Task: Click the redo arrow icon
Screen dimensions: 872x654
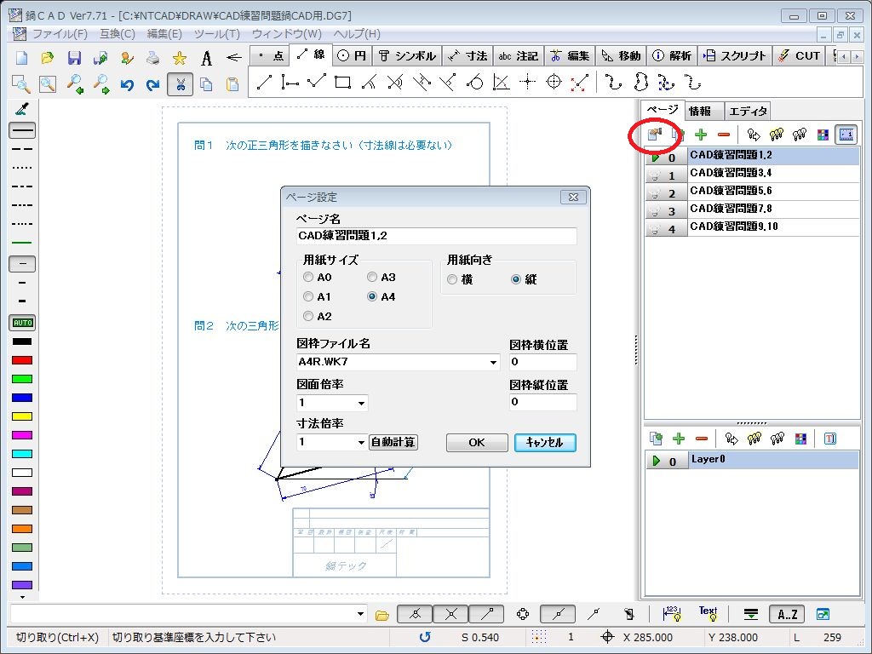Action: [153, 84]
